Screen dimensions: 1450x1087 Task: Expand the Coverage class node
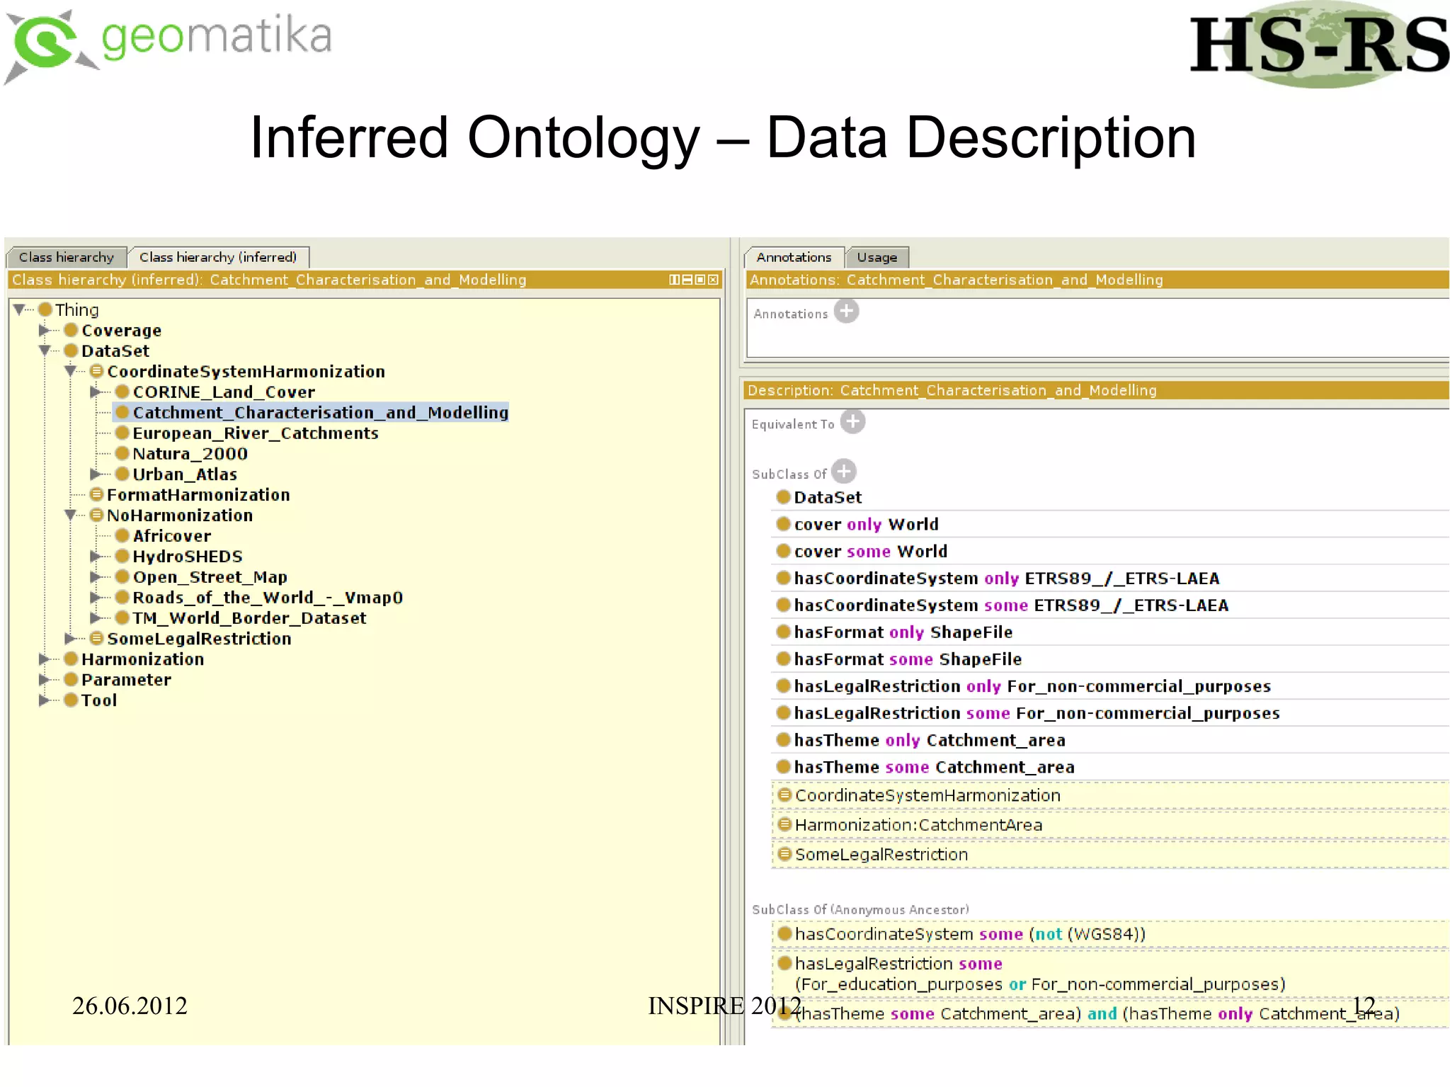point(45,330)
